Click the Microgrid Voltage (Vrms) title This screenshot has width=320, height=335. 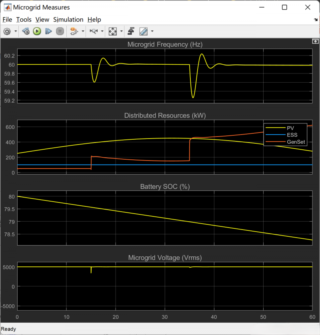tap(165, 258)
